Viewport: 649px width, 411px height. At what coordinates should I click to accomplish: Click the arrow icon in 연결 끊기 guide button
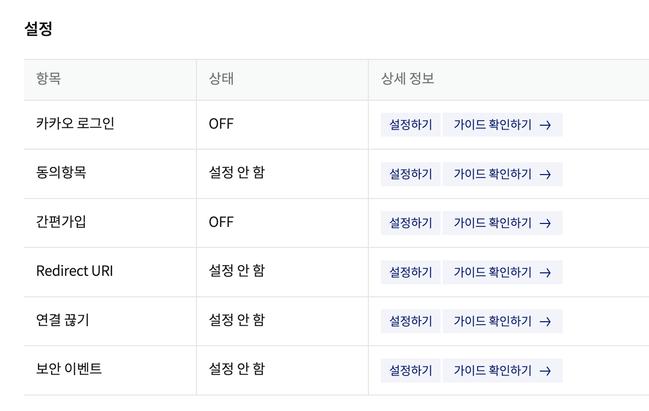click(x=545, y=322)
